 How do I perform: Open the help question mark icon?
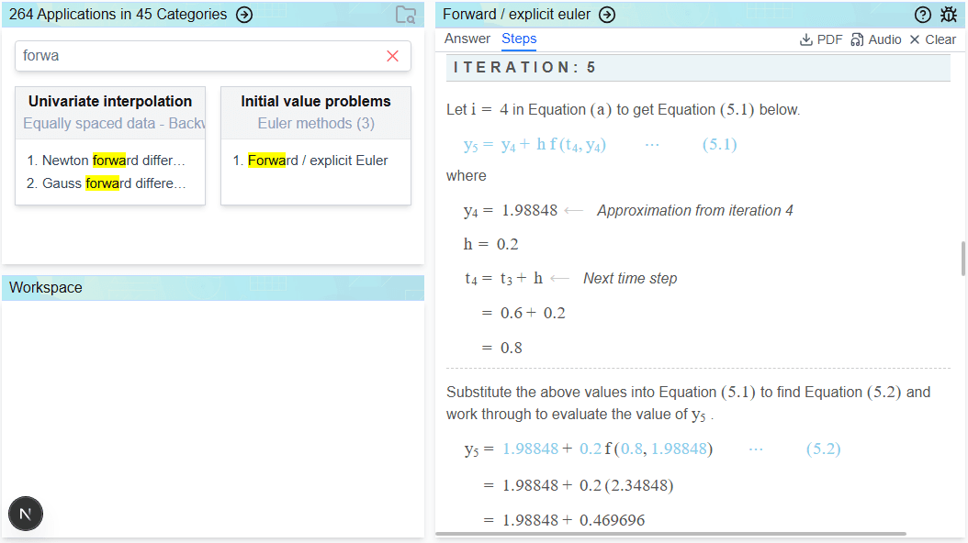point(923,15)
